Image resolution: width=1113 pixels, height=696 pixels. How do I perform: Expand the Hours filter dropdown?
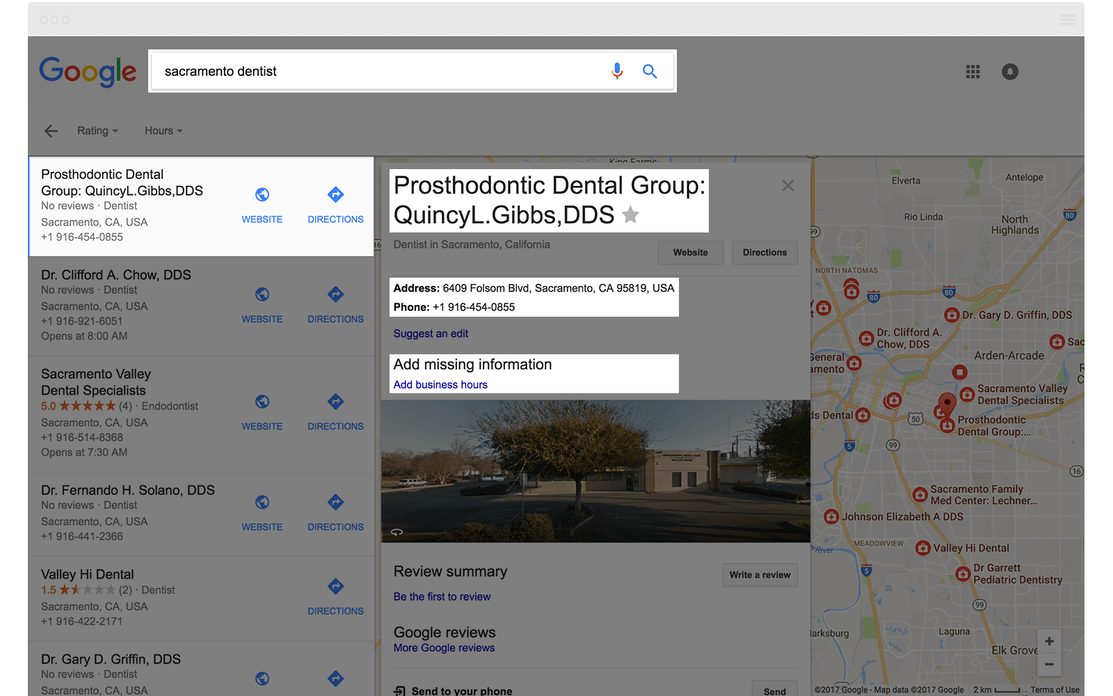pos(163,131)
